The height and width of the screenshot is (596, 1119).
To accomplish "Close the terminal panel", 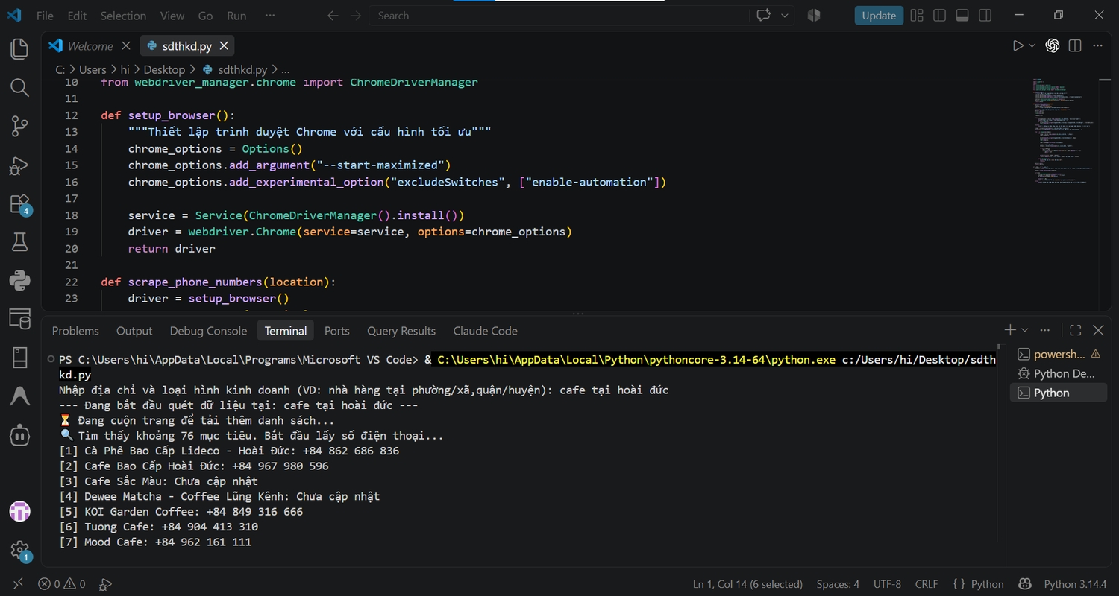I will tap(1098, 330).
